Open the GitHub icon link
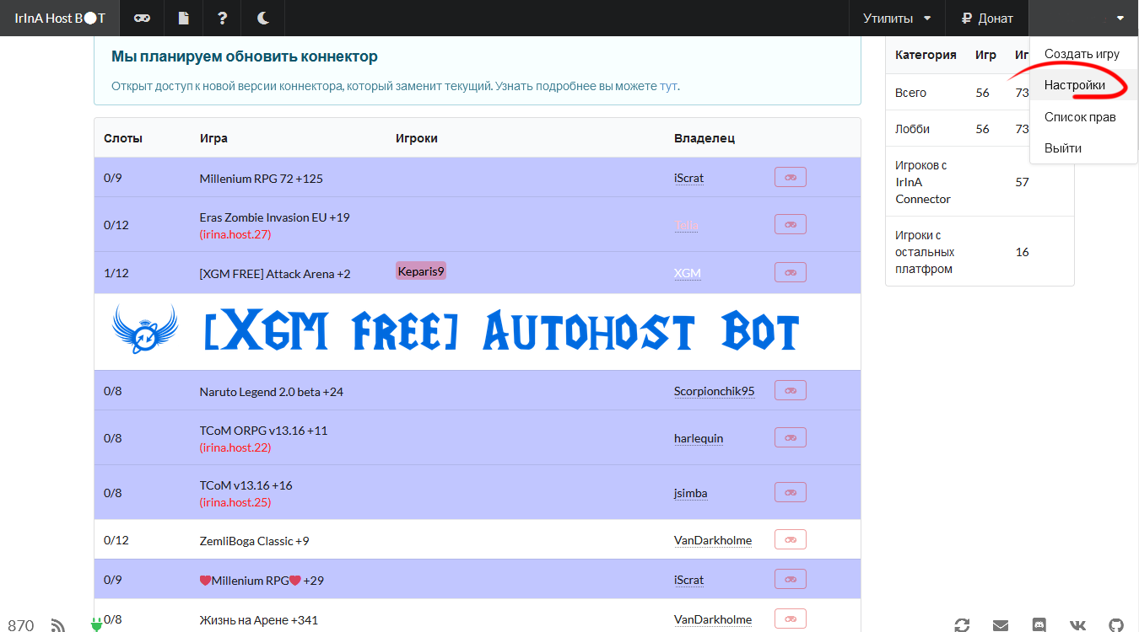This screenshot has height=632, width=1139. point(1116,624)
